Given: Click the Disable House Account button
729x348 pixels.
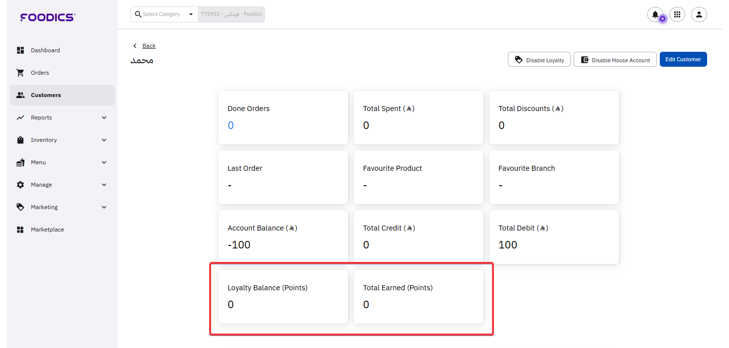Looking at the screenshot, I should pos(614,60).
